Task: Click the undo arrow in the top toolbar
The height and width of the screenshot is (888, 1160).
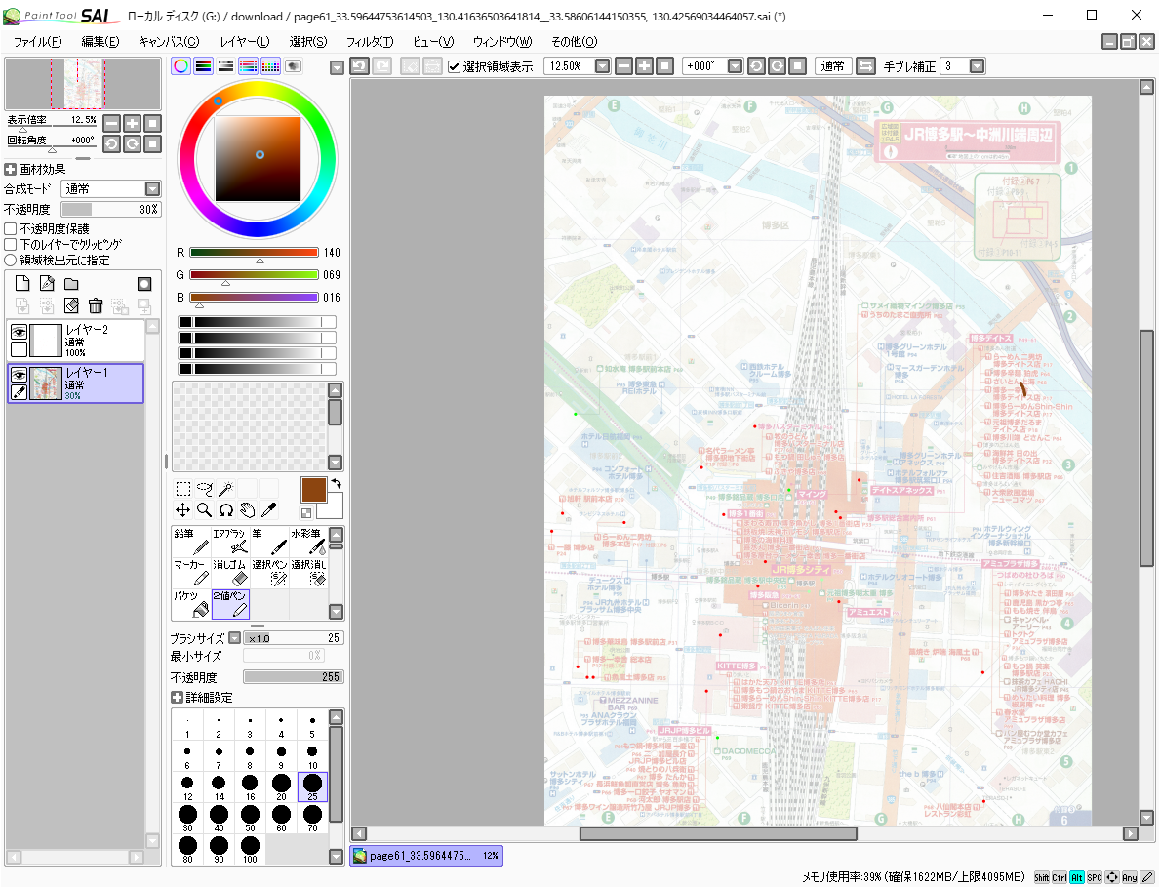Action: (359, 66)
